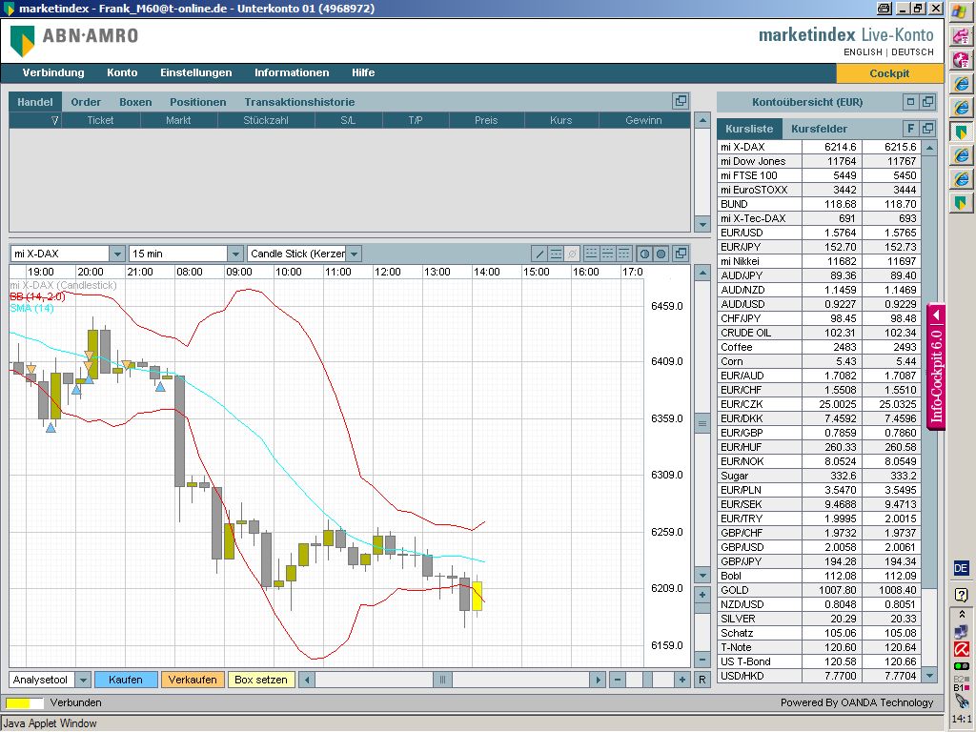976x732 pixels.
Task: Click the chart horizontal scrollbar thumb
Action: [442, 680]
